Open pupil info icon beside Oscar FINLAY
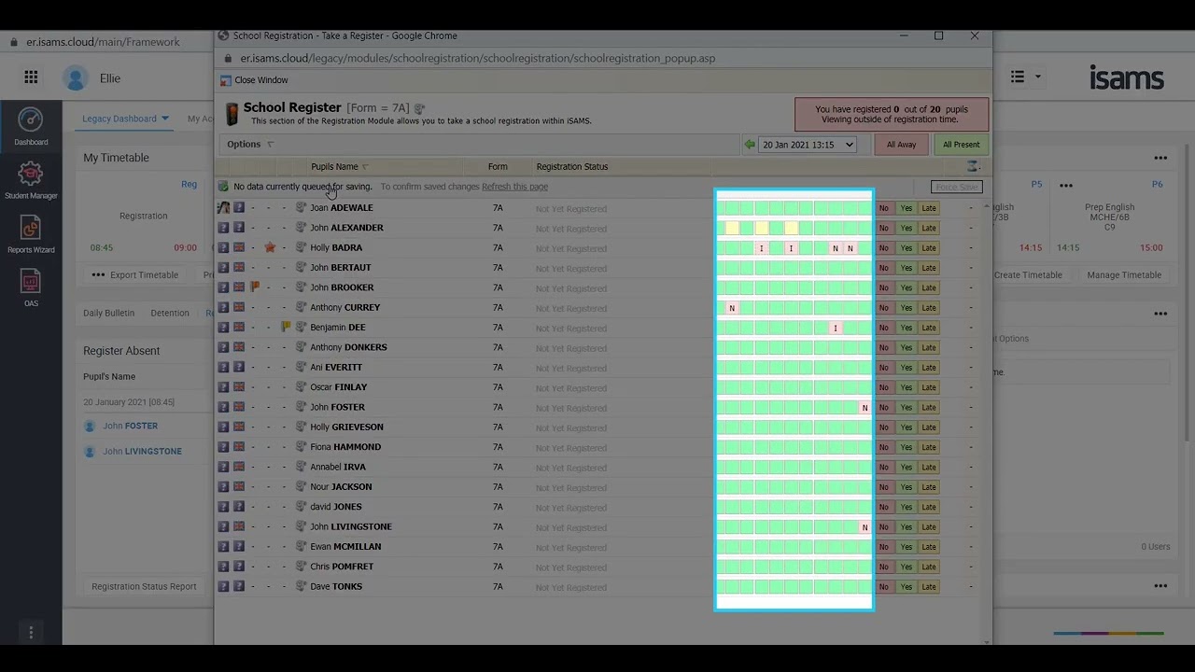The height and width of the screenshot is (672, 1195). click(301, 387)
